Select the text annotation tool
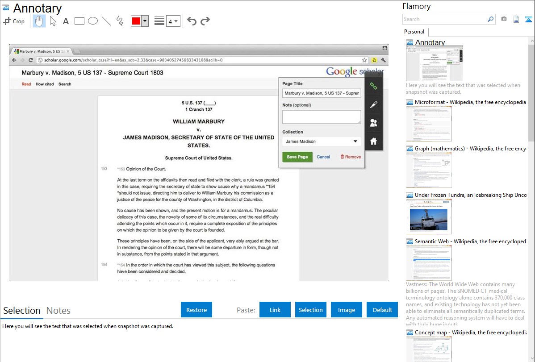The height and width of the screenshot is (362, 535). tap(66, 21)
